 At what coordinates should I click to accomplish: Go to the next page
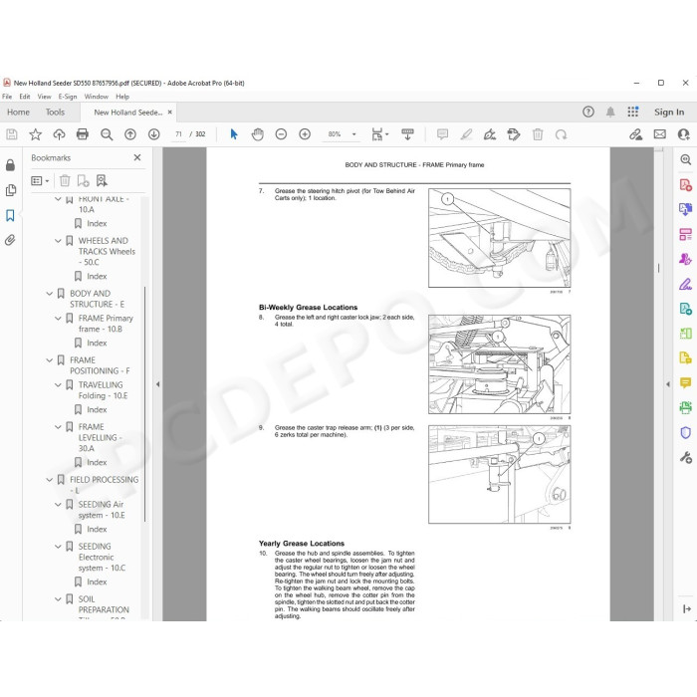point(153,134)
